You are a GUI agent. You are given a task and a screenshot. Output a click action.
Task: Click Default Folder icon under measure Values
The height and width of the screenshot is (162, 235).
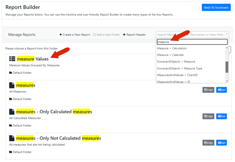(x=11, y=73)
